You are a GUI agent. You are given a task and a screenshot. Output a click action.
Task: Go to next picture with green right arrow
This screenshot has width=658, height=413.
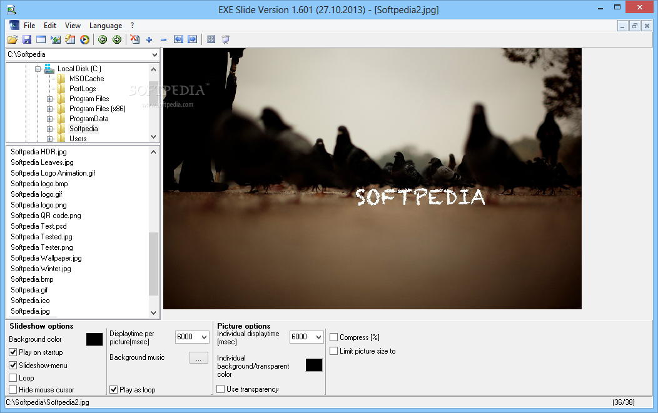coord(117,39)
